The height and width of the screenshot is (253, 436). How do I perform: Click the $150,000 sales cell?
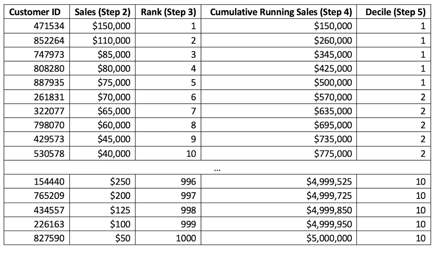point(102,26)
